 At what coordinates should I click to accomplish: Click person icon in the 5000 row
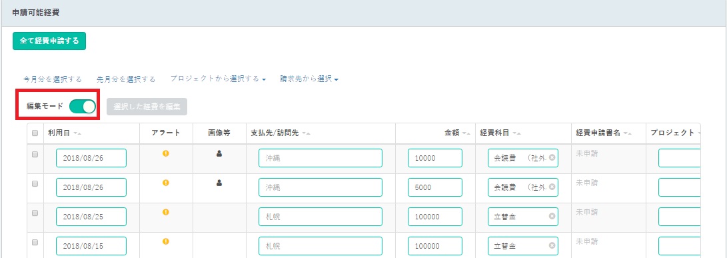[x=219, y=183]
